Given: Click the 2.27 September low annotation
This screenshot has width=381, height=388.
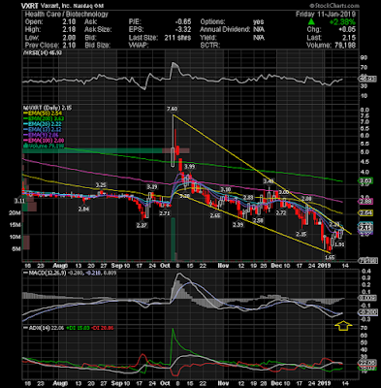Looking at the screenshot, I should coord(143,225).
